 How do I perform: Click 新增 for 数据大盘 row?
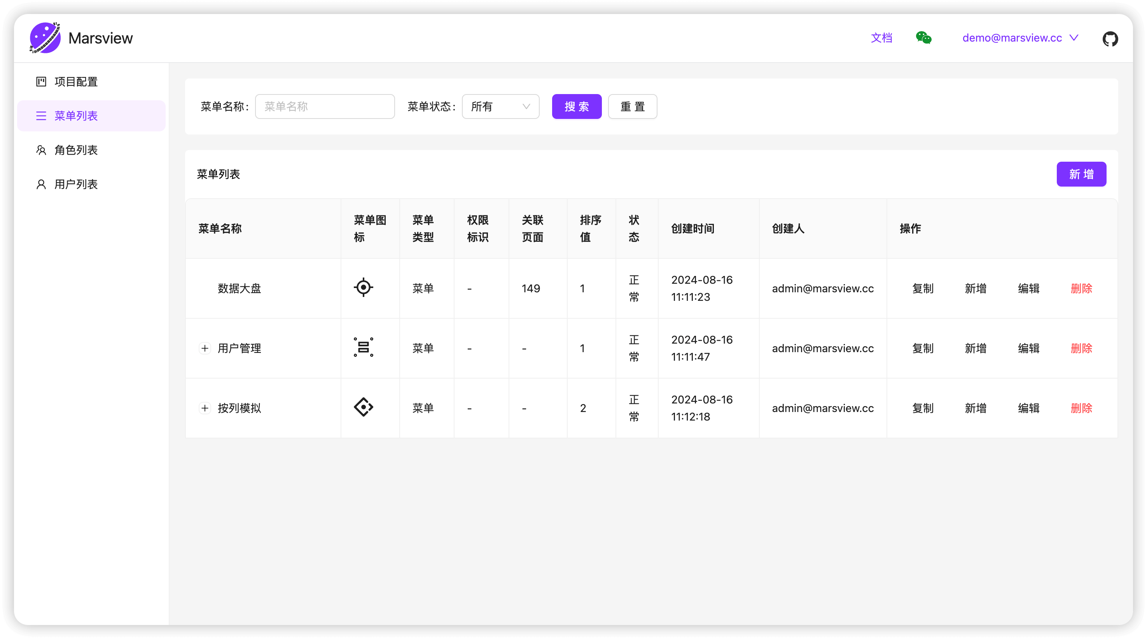(976, 288)
